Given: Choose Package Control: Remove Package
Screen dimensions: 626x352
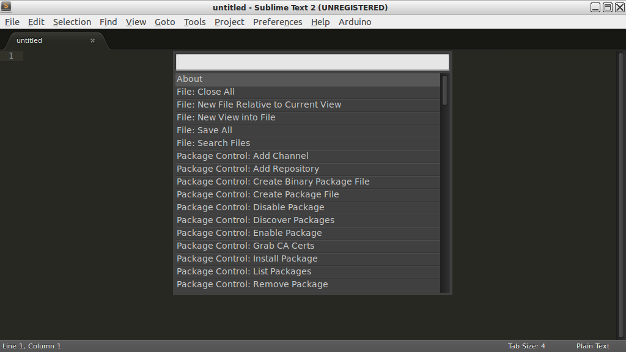Looking at the screenshot, I should [308, 284].
